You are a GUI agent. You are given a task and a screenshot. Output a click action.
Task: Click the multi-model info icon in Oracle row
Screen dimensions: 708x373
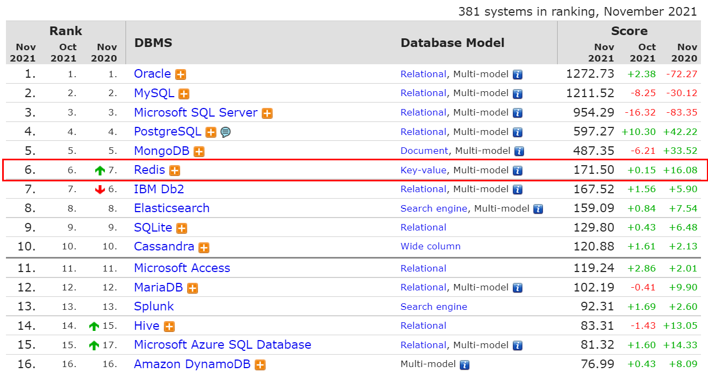518,74
